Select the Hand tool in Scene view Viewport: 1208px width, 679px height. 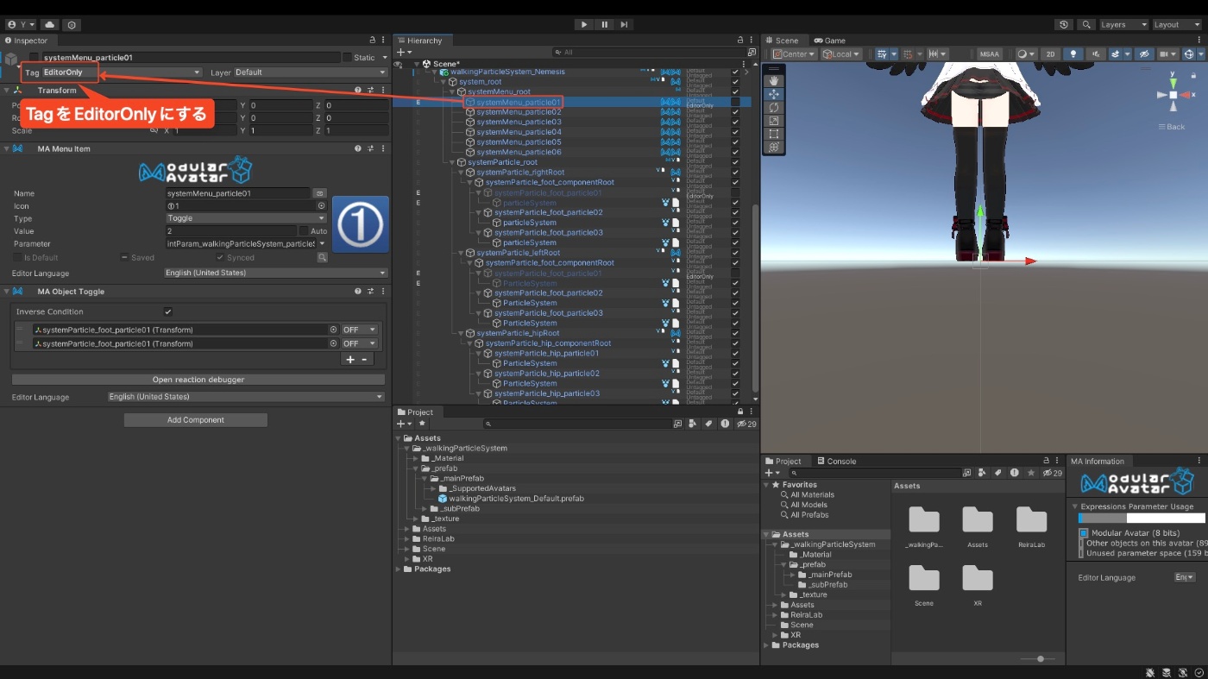(x=774, y=81)
